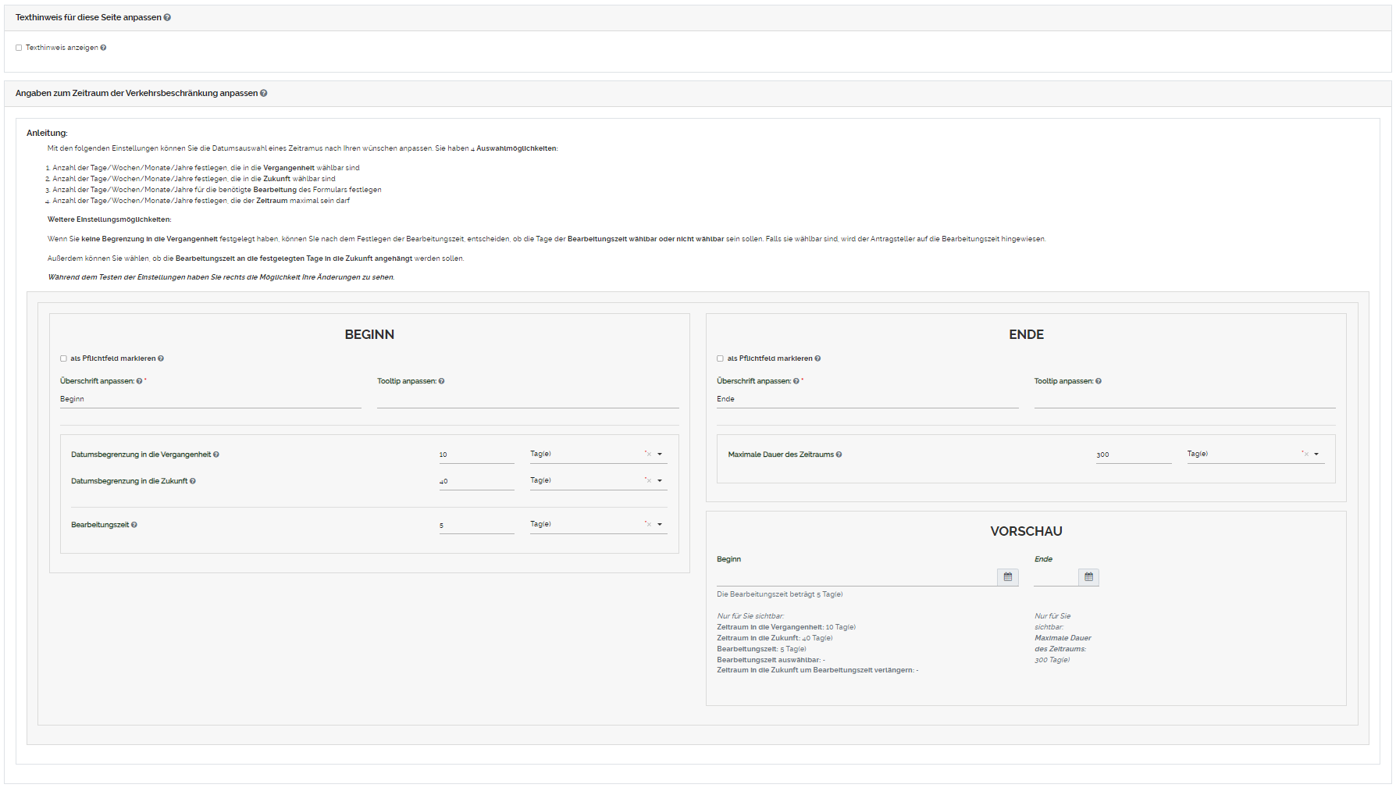The image size is (1396, 788).
Task: Open unit dropdown for Datumsbegrenzung in die Zukunft
Action: tap(660, 480)
